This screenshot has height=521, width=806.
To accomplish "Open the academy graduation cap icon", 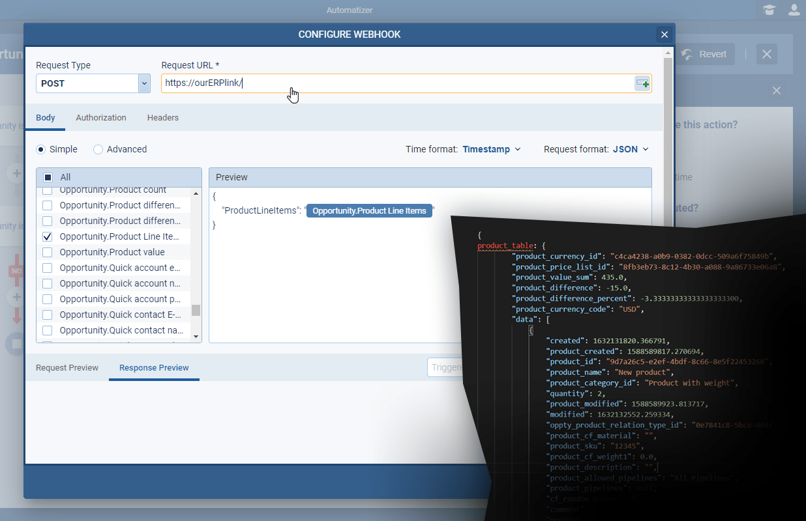I will pos(769,10).
